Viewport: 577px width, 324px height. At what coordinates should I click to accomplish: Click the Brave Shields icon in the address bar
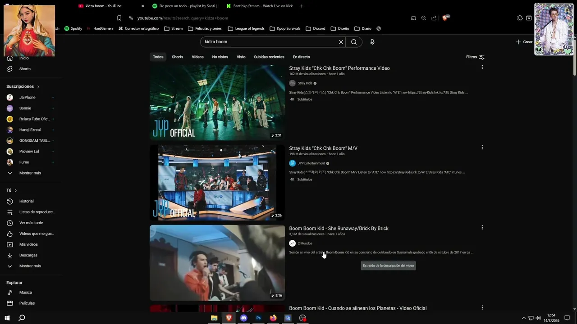pyautogui.click(x=445, y=18)
